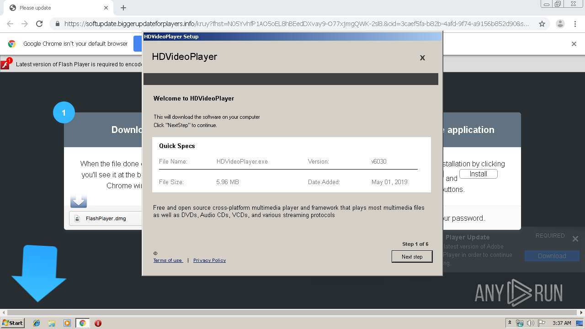The height and width of the screenshot is (329, 585).
Task: Click the 5.96 MB file size value
Action: (x=228, y=182)
